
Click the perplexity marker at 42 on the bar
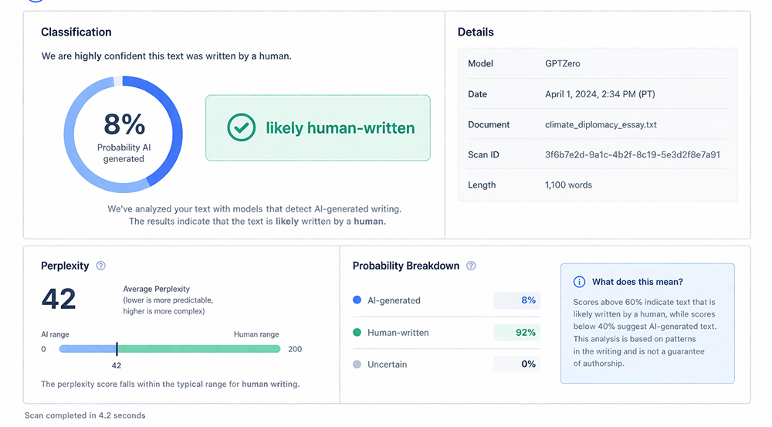tap(117, 349)
